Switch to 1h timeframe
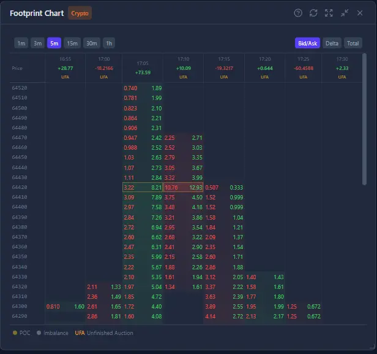 (x=109, y=43)
